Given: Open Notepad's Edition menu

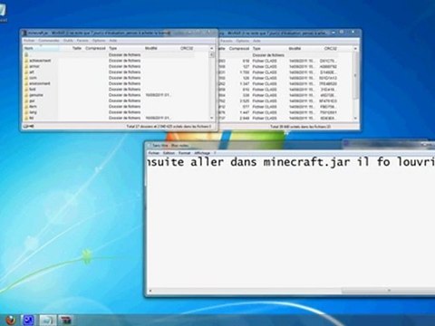Looking at the screenshot, I should [169, 153].
